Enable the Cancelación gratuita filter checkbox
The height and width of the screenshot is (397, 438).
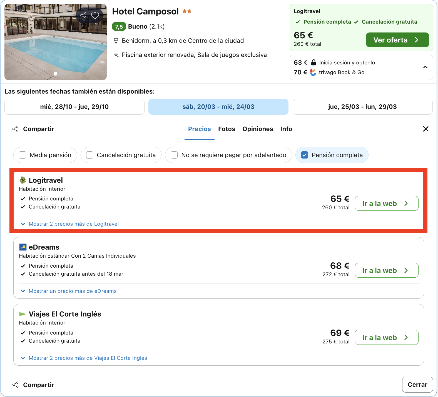[x=89, y=155]
